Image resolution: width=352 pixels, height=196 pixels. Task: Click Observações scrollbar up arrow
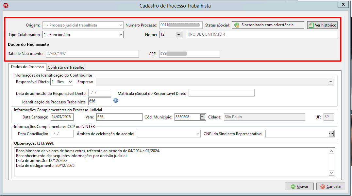tap(331, 151)
